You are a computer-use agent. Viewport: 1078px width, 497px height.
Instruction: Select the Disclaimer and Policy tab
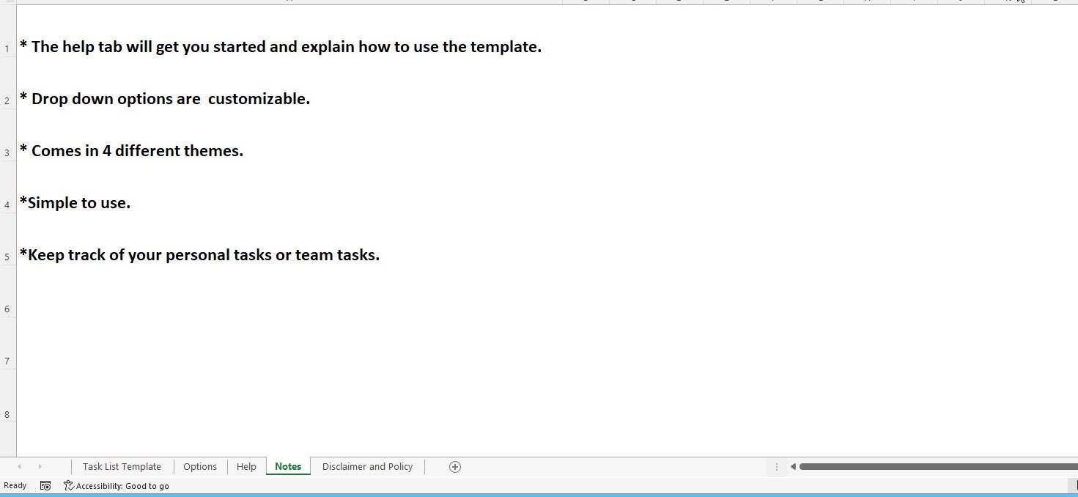367,466
